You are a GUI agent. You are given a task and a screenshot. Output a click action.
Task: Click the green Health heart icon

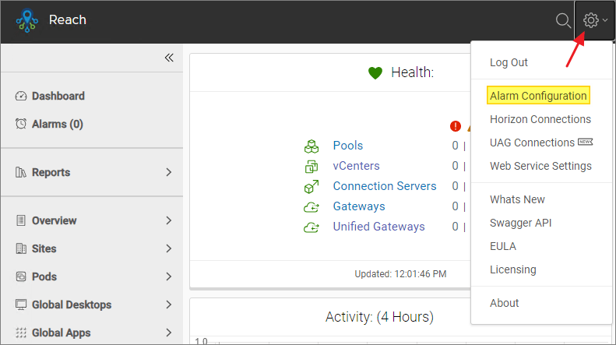pyautogui.click(x=375, y=73)
